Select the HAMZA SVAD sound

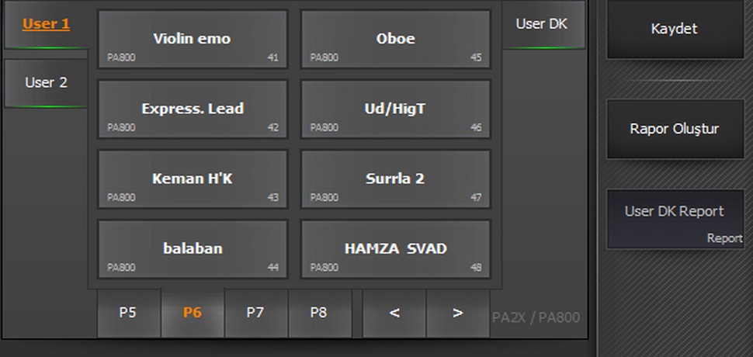(395, 248)
